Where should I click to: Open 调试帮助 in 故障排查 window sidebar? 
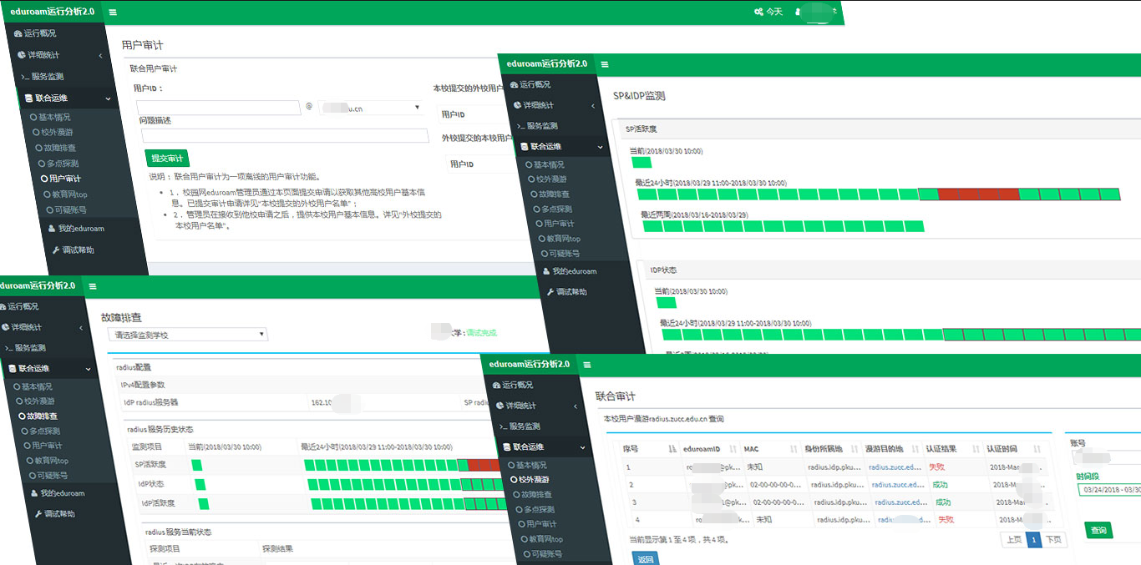click(x=54, y=514)
